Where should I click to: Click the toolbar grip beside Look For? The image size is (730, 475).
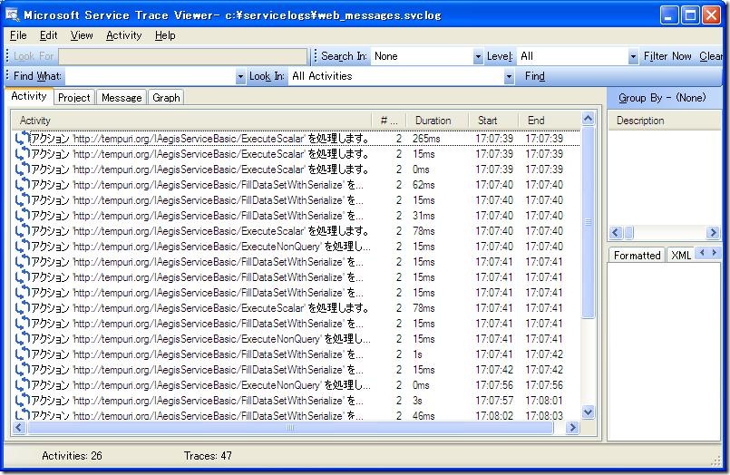7,56
